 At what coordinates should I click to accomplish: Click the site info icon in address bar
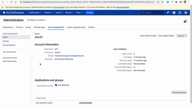[x=21, y=2]
